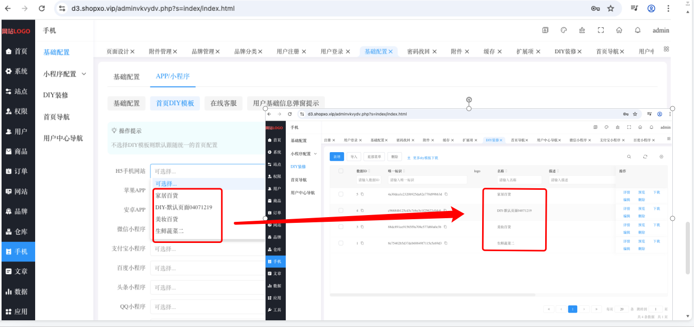Close the 页面设计 tab with its X
The width and height of the screenshot is (694, 327).
[x=132, y=52]
